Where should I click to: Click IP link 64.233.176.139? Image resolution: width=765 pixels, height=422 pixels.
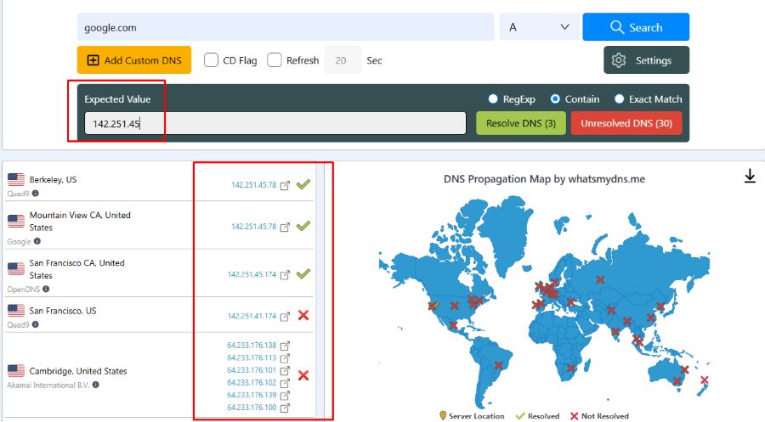pyautogui.click(x=252, y=395)
